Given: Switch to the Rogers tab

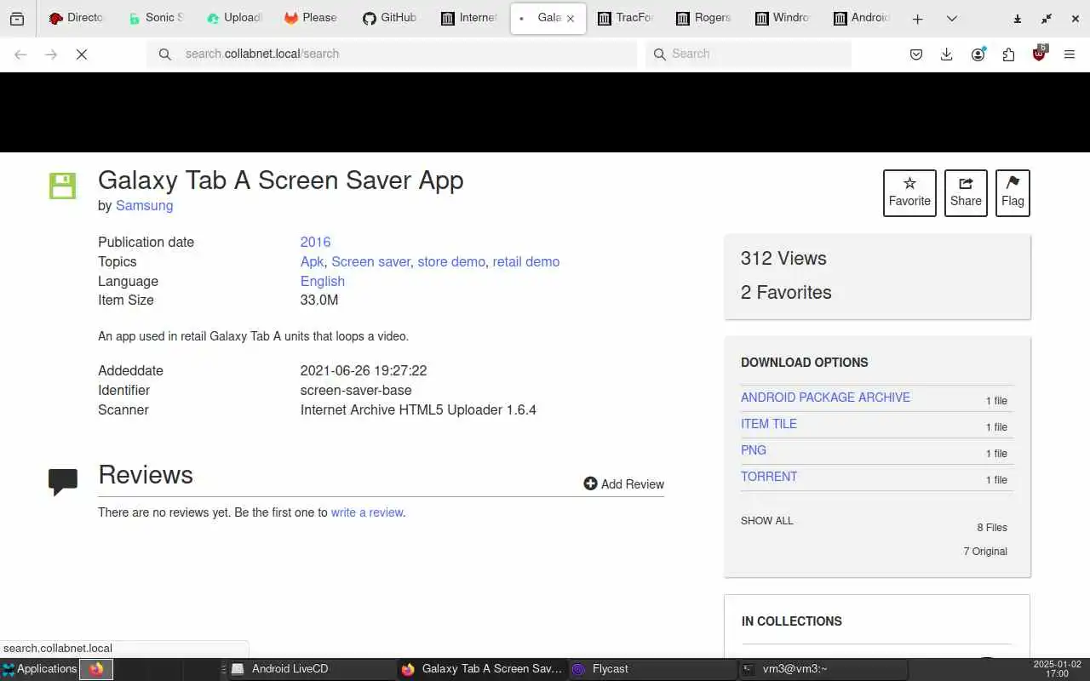Looking at the screenshot, I should pos(703,18).
